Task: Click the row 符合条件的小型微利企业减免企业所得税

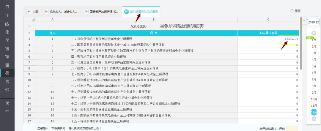Action: [x=154, y=39]
